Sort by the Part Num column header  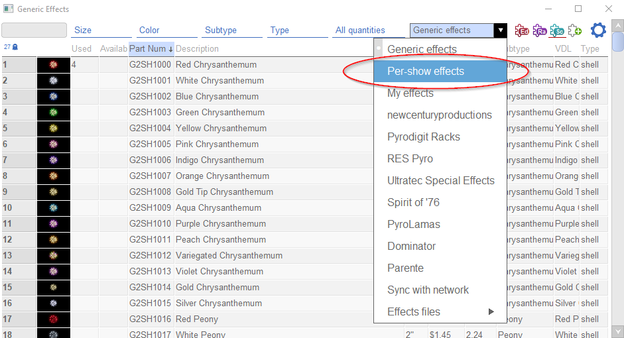point(151,49)
